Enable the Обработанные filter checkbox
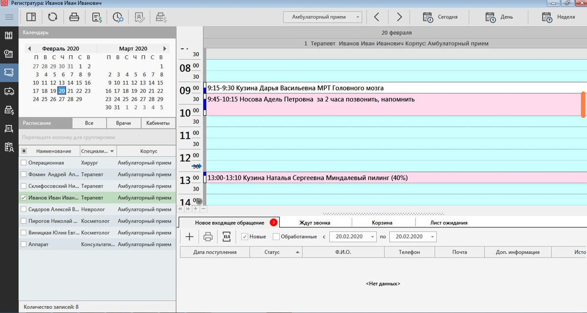This screenshot has width=587, height=313. tap(276, 237)
